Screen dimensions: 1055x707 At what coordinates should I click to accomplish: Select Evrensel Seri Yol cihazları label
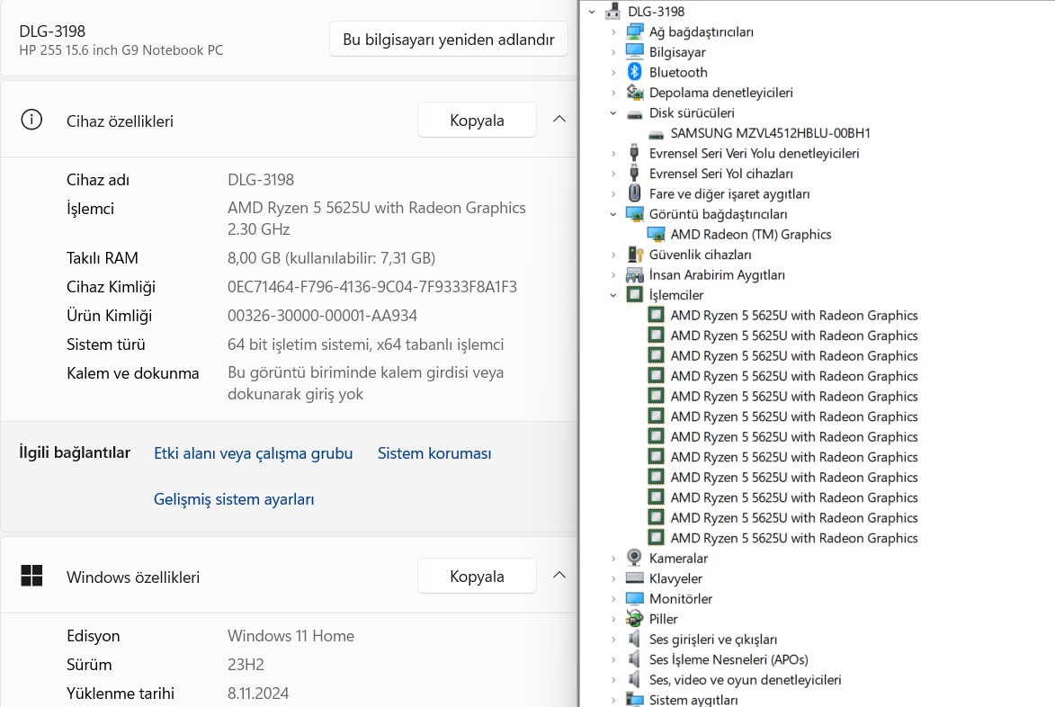[x=721, y=174]
